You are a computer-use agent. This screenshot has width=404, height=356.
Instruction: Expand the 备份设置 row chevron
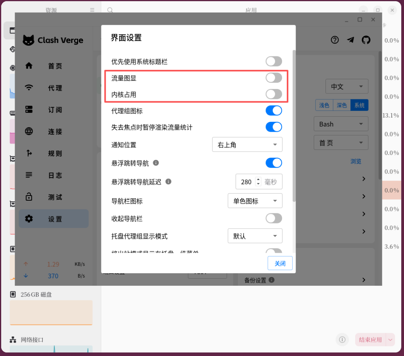point(363,280)
